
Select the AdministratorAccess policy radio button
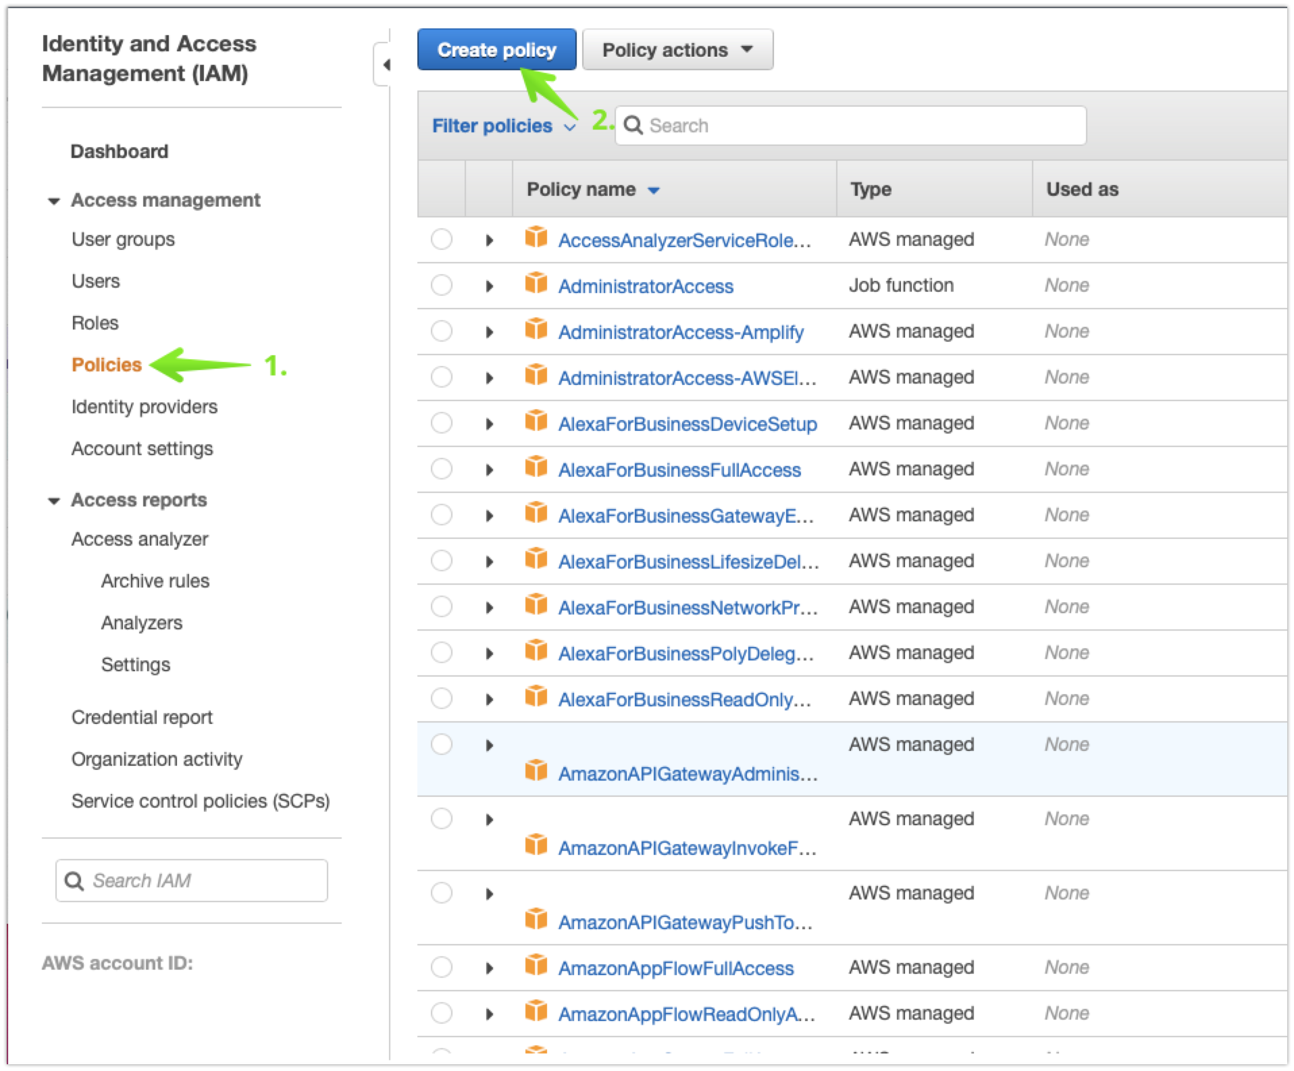pyautogui.click(x=442, y=285)
